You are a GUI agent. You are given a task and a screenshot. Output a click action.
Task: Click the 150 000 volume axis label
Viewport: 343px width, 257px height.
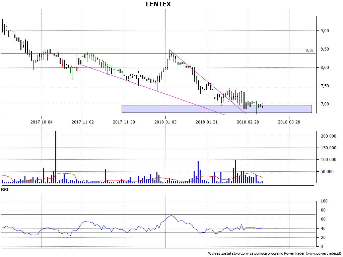point(328,148)
